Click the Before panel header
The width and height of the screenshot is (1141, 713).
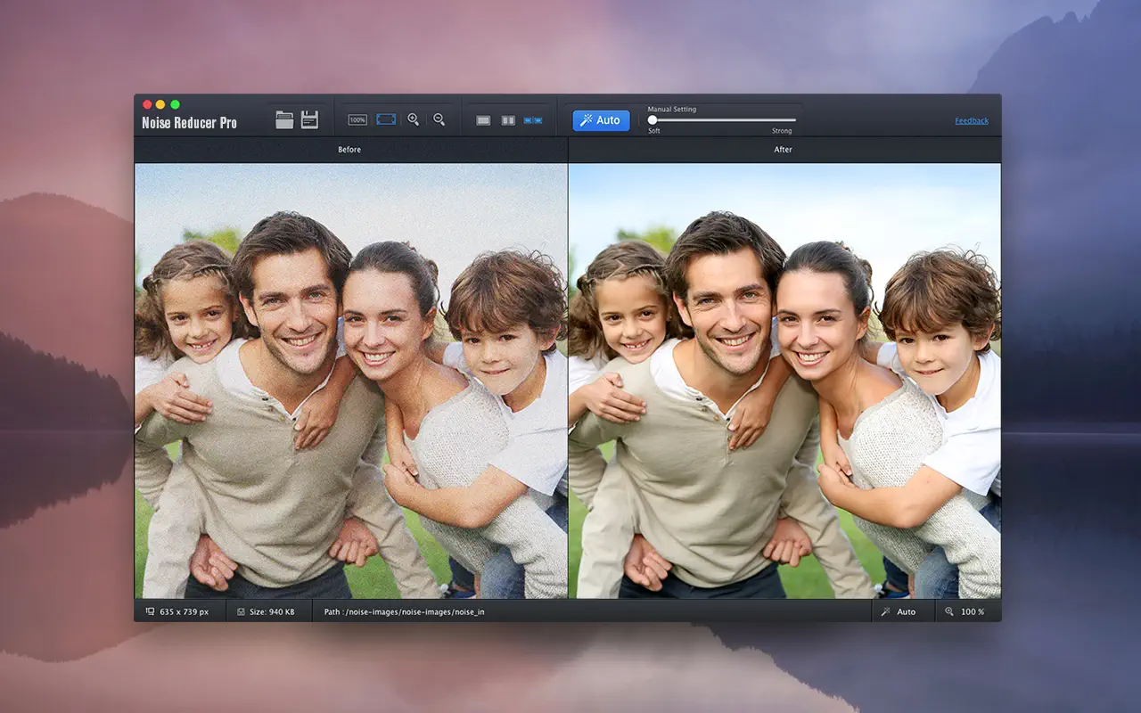[x=350, y=150]
